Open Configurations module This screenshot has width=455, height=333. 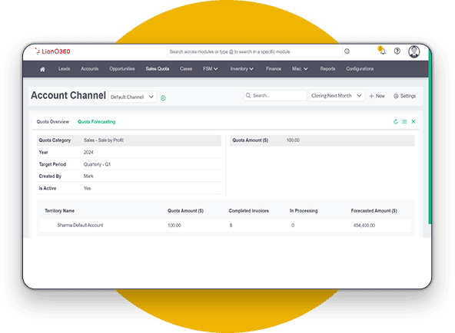360,69
